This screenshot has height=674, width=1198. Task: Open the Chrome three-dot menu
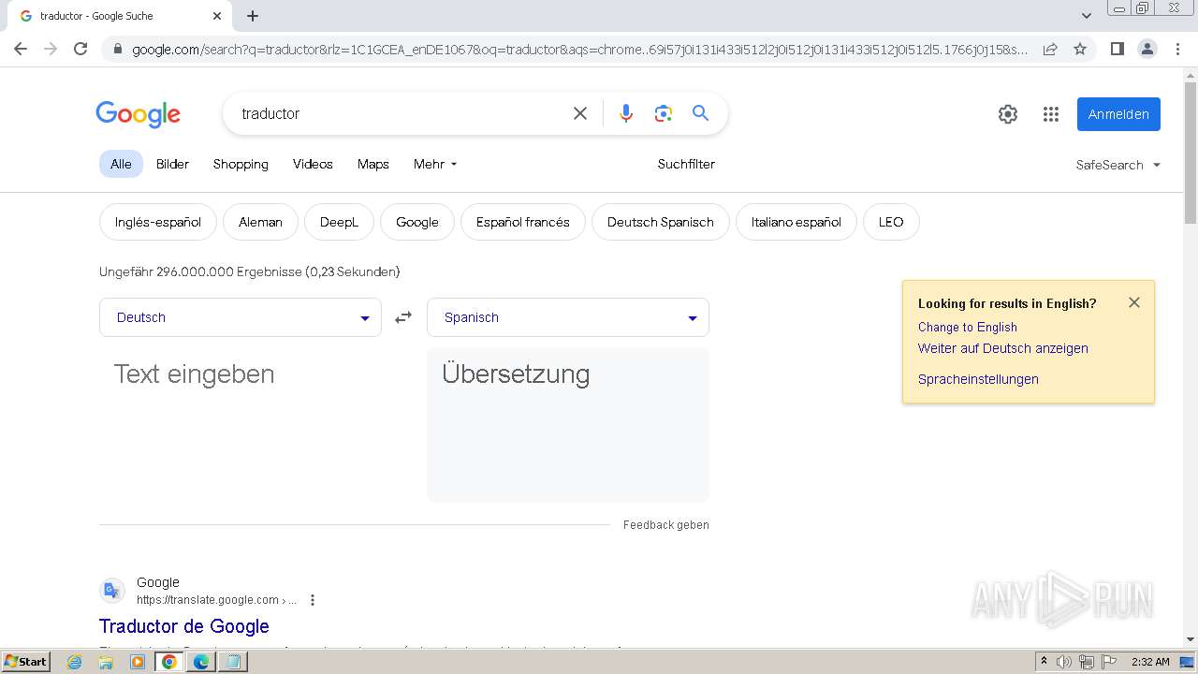coord(1178,49)
